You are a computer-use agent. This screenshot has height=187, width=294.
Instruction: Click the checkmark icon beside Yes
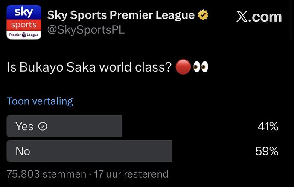[43, 127]
